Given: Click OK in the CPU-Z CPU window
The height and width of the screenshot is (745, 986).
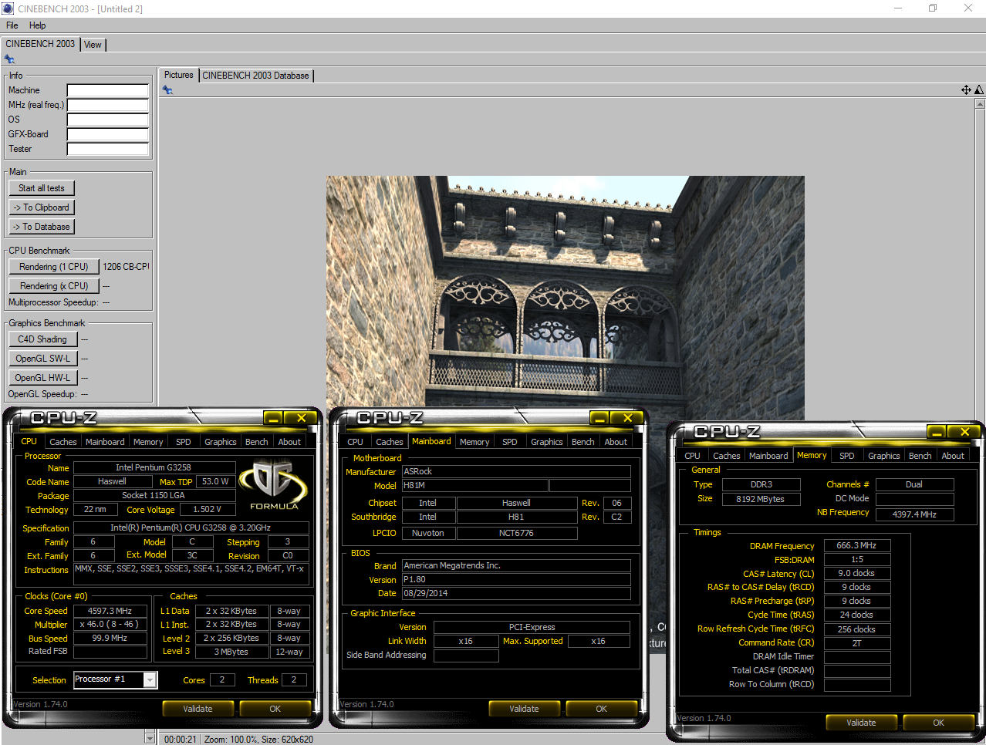Looking at the screenshot, I should [x=275, y=709].
